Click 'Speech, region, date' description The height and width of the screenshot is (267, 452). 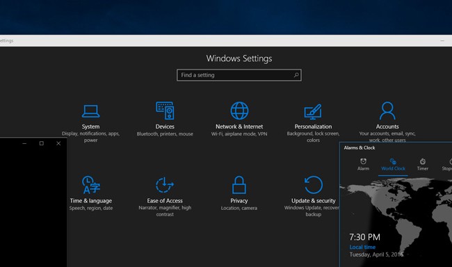[91, 208]
